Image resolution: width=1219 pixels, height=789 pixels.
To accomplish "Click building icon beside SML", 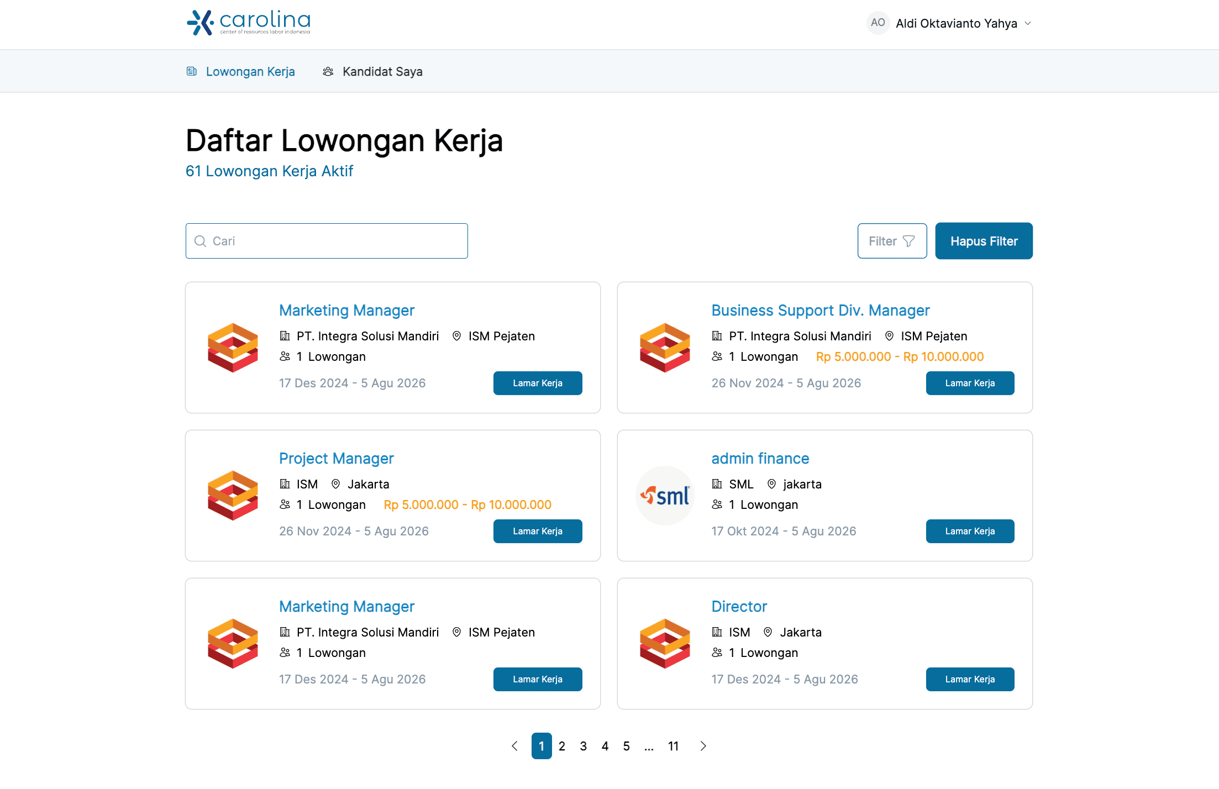I will coord(717,484).
